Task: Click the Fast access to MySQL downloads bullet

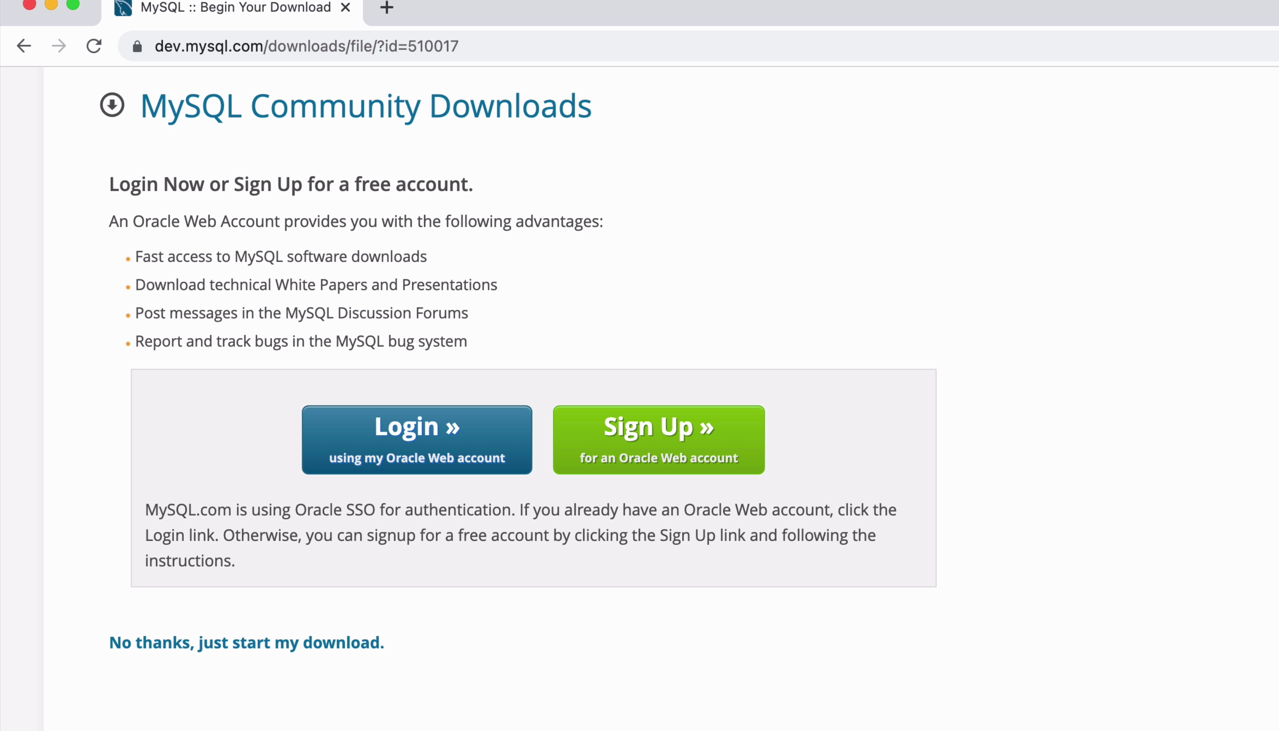Action: (x=281, y=257)
